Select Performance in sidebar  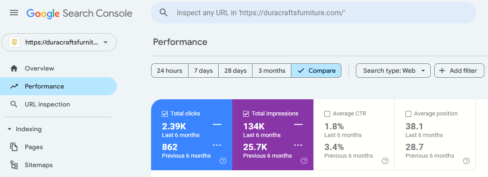(58, 87)
